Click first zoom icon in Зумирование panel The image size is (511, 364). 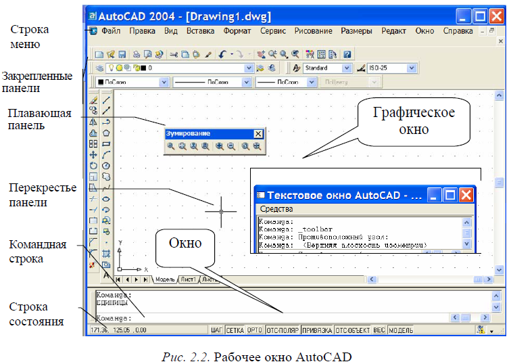point(171,146)
